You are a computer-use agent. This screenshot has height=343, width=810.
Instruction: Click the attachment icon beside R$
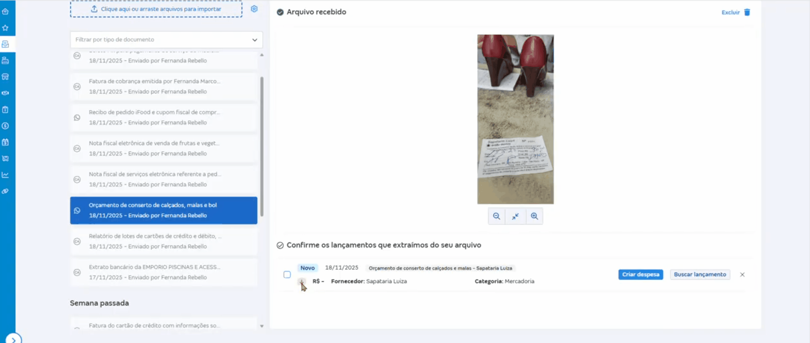tap(302, 282)
